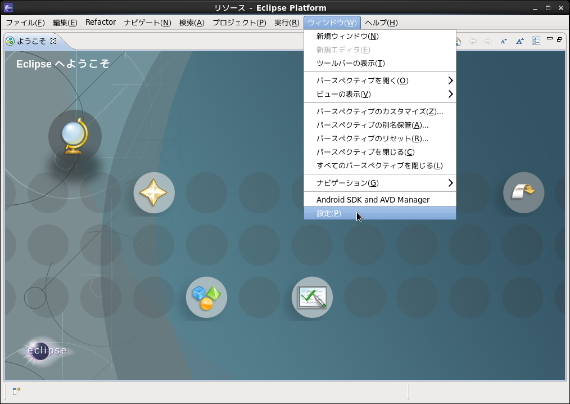570x404 pixels.
Task: Open the What's New star icon
Action: (154, 192)
